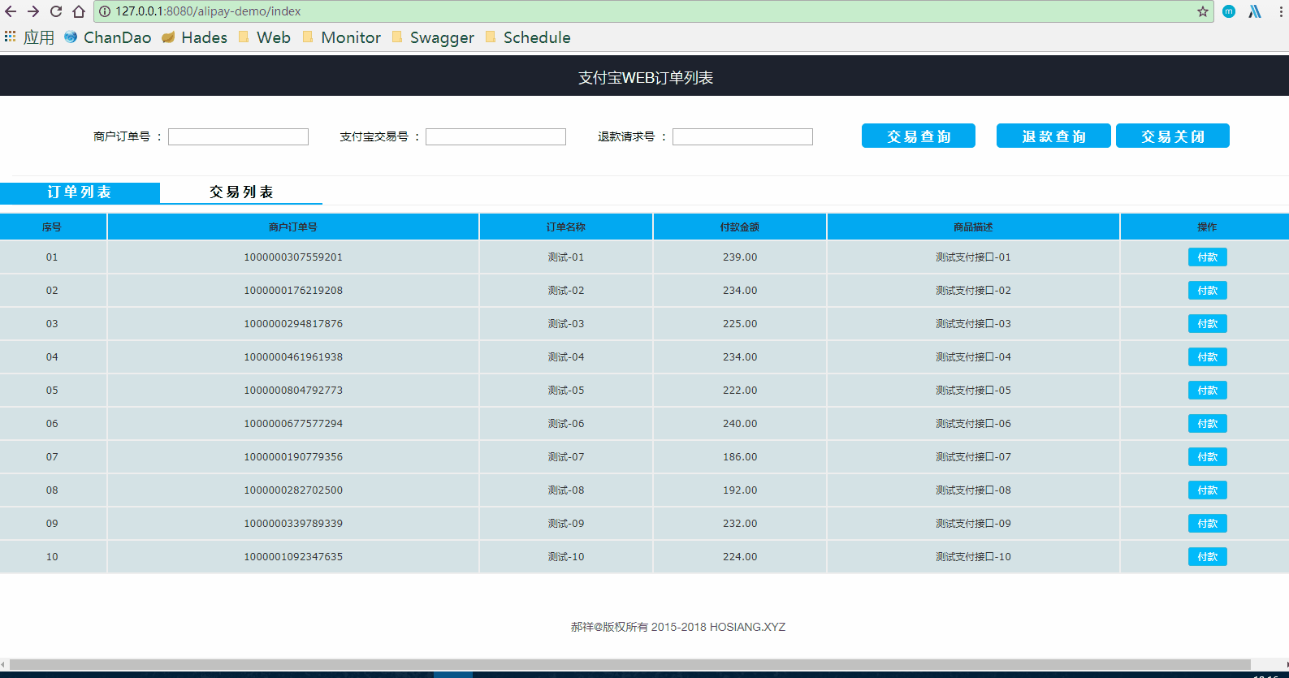Click 付款 for order 测试-06

(1208, 424)
